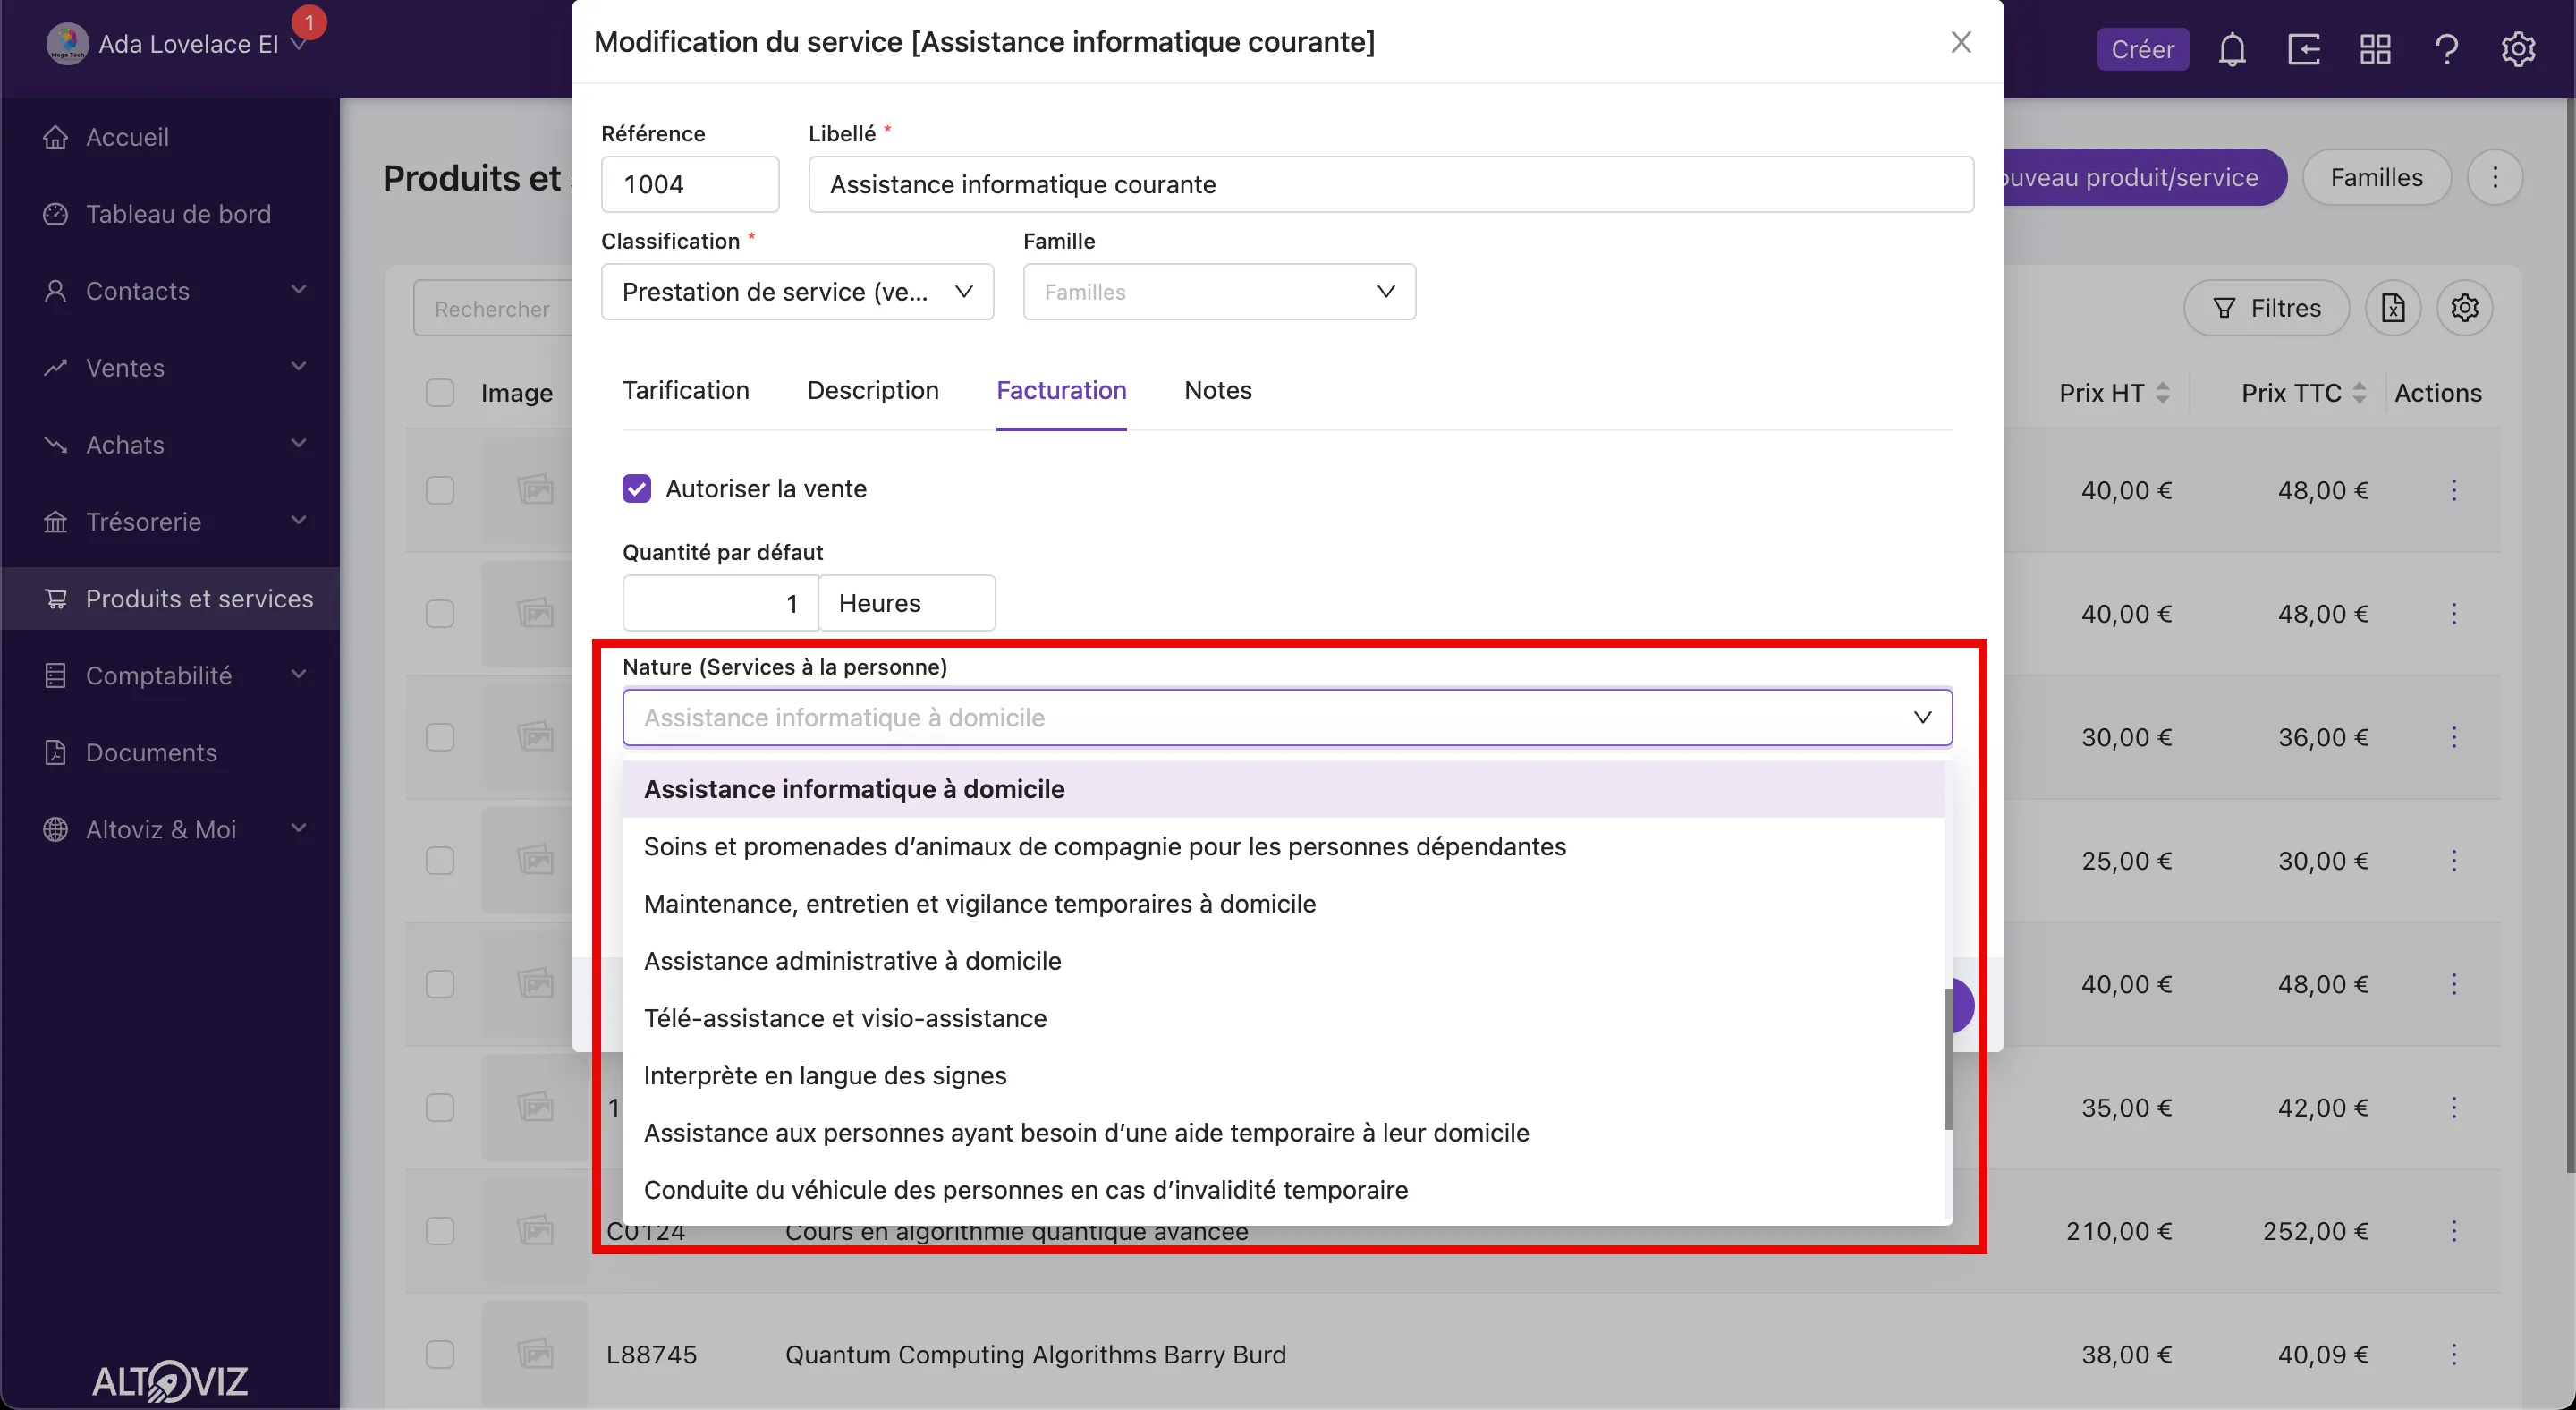Switch to the Notes tab

1218,390
